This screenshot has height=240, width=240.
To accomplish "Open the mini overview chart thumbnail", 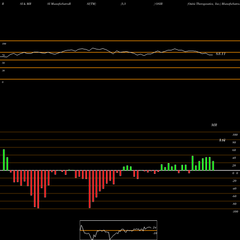I will coord(119,230).
